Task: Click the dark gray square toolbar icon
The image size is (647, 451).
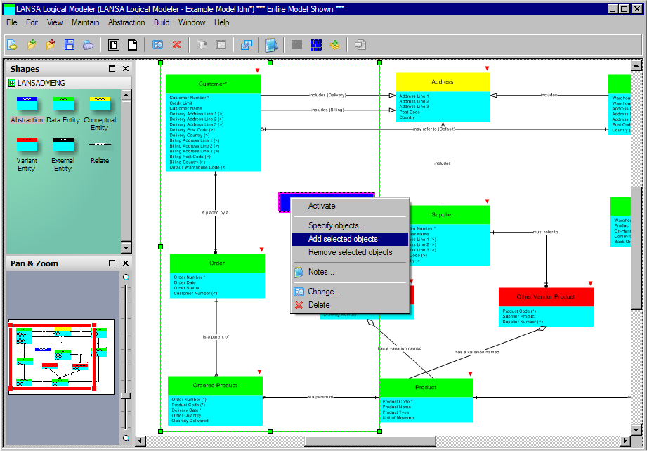Action: pos(296,44)
